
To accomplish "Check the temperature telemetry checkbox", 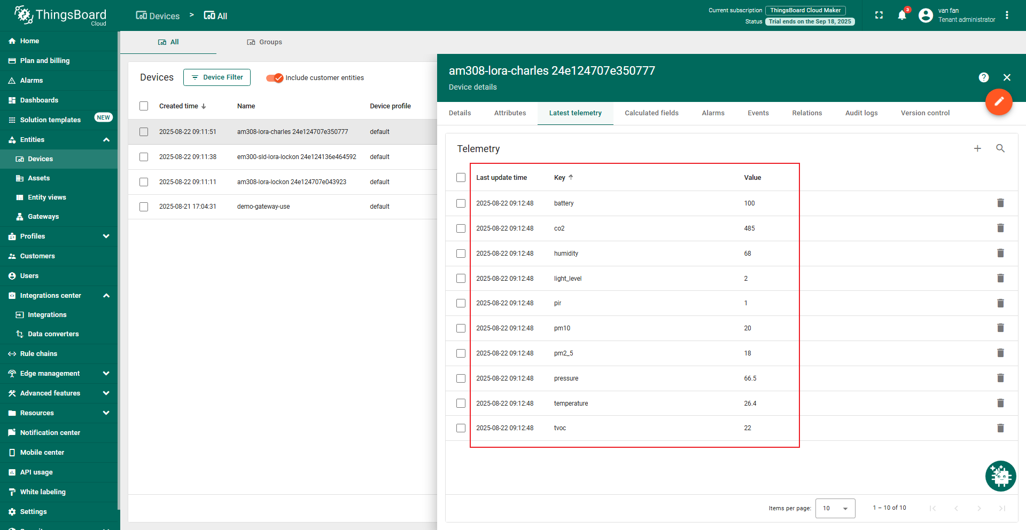I will click(461, 404).
